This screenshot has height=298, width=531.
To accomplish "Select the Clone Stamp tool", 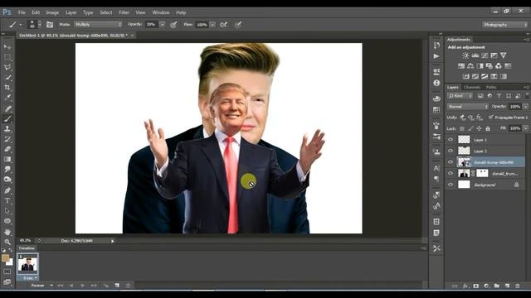I will point(7,129).
